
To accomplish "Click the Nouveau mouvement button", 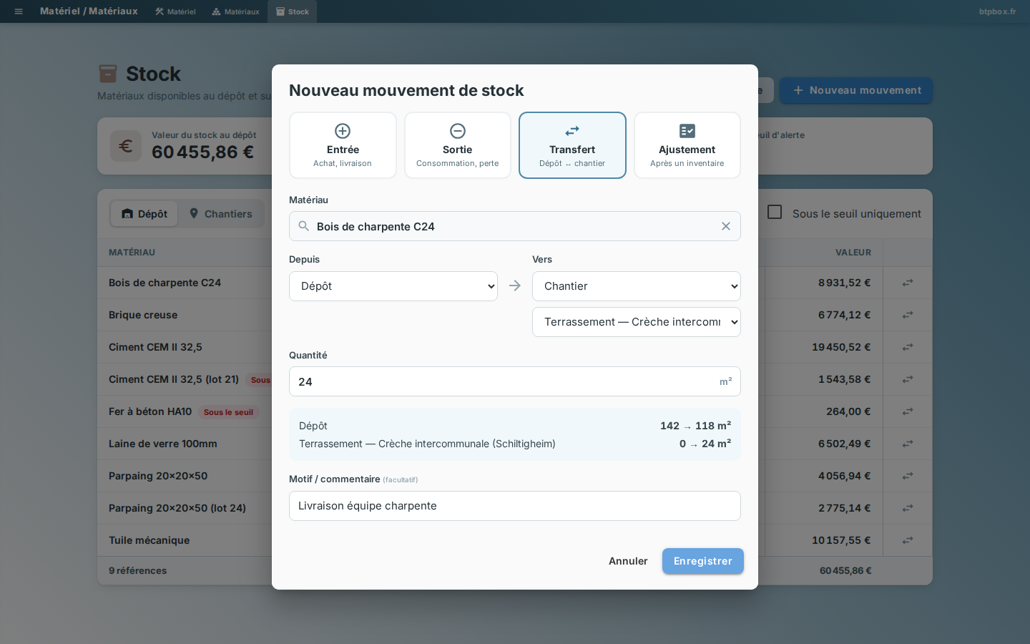I will [x=856, y=90].
